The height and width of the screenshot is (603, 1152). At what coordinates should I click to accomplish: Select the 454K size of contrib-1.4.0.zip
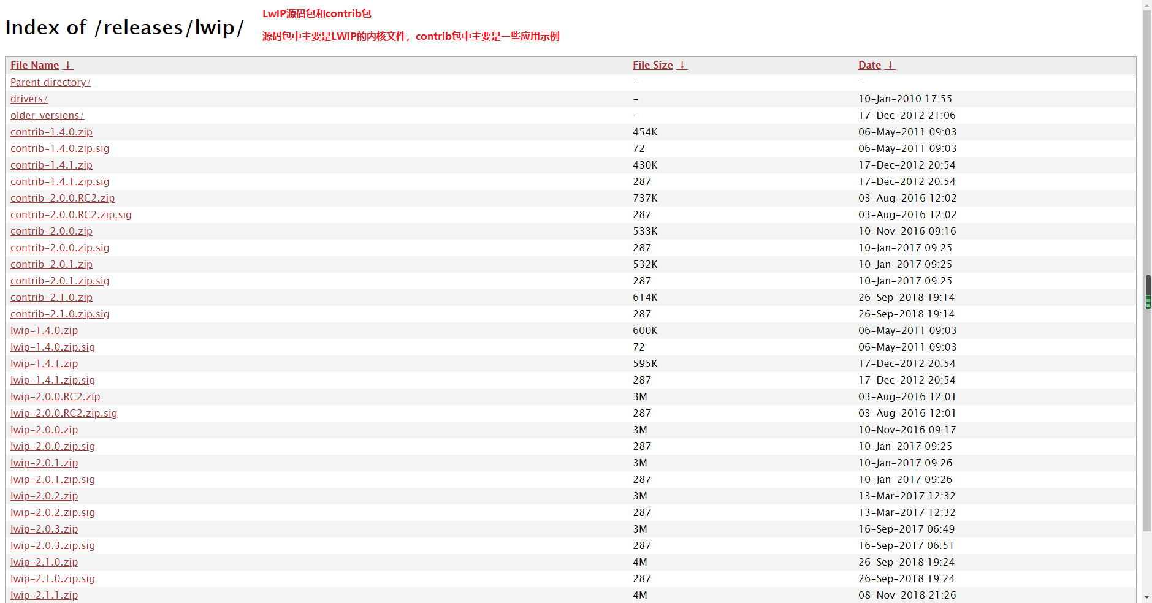click(645, 132)
